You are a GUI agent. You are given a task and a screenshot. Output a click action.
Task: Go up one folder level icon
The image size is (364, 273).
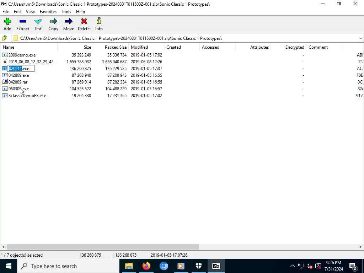pos(5,38)
